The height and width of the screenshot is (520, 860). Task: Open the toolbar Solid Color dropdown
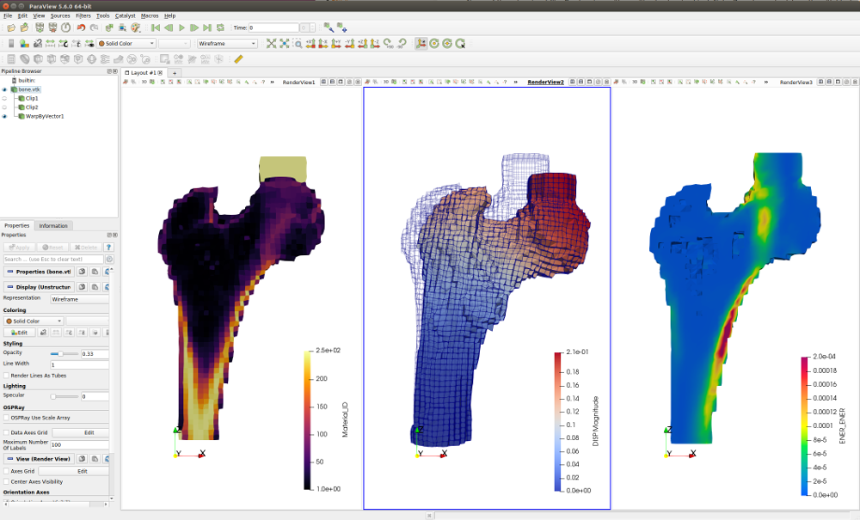point(126,43)
